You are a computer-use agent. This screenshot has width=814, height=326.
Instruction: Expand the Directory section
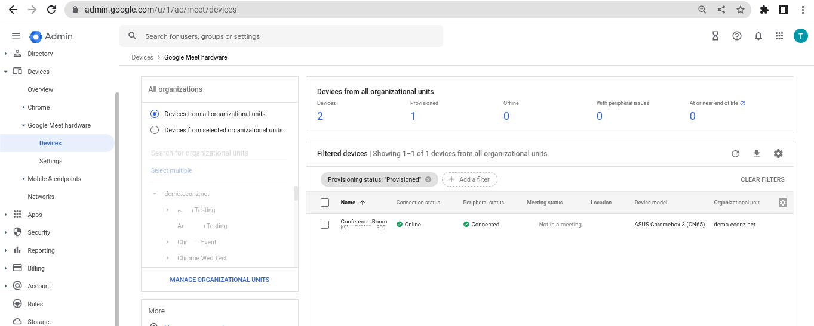click(x=5, y=54)
